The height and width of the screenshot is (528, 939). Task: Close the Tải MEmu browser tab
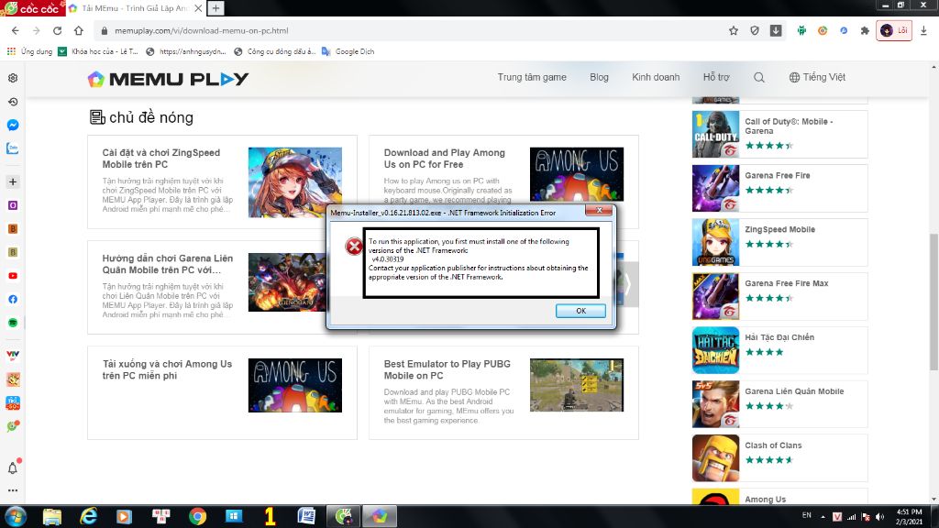198,8
